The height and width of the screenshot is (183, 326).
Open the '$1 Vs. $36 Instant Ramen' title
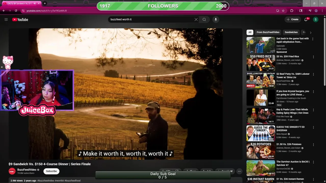[290, 179]
